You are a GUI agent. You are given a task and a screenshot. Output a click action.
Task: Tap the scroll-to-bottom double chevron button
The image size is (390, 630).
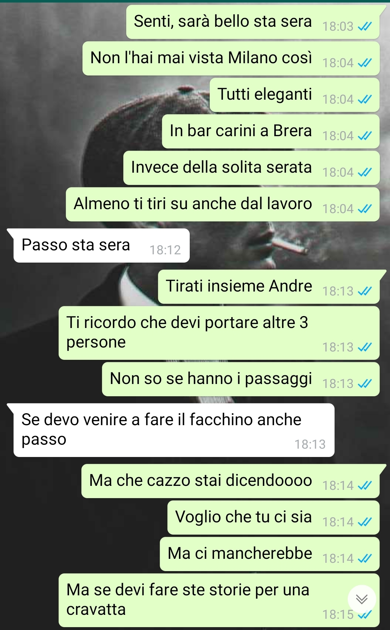[x=362, y=599]
